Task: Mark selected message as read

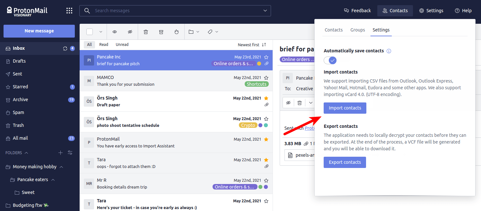Action: point(114,31)
